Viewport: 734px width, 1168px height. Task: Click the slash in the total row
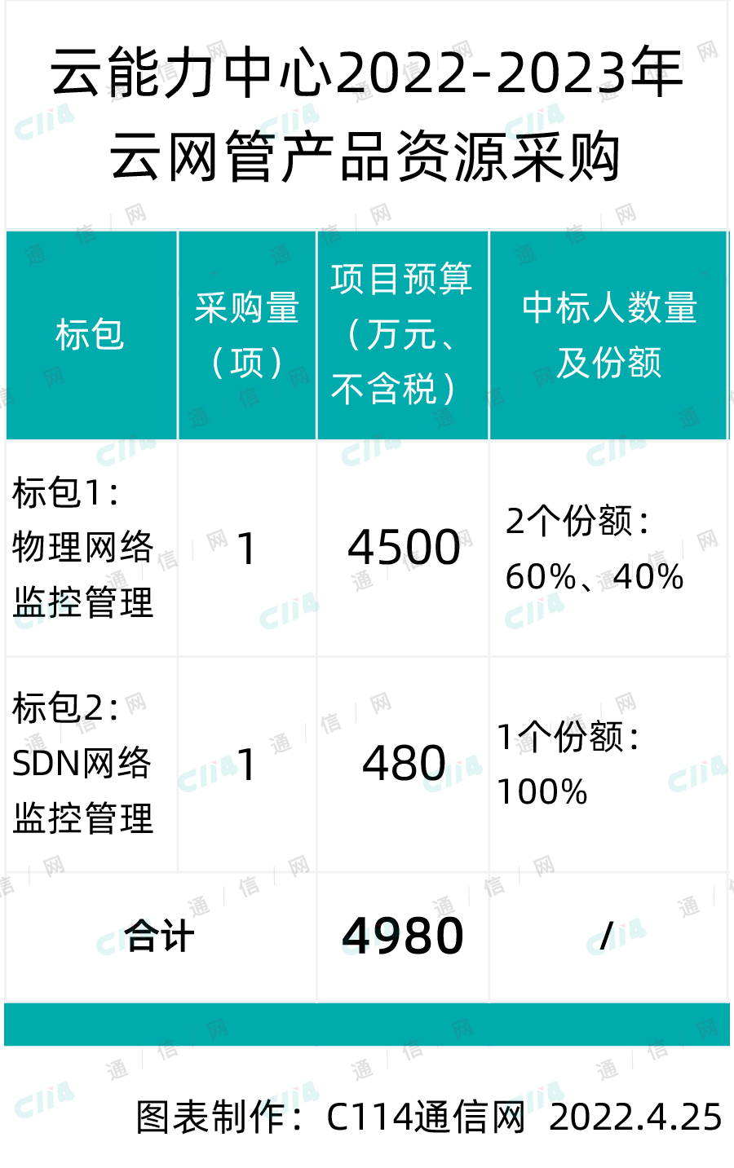[606, 937]
